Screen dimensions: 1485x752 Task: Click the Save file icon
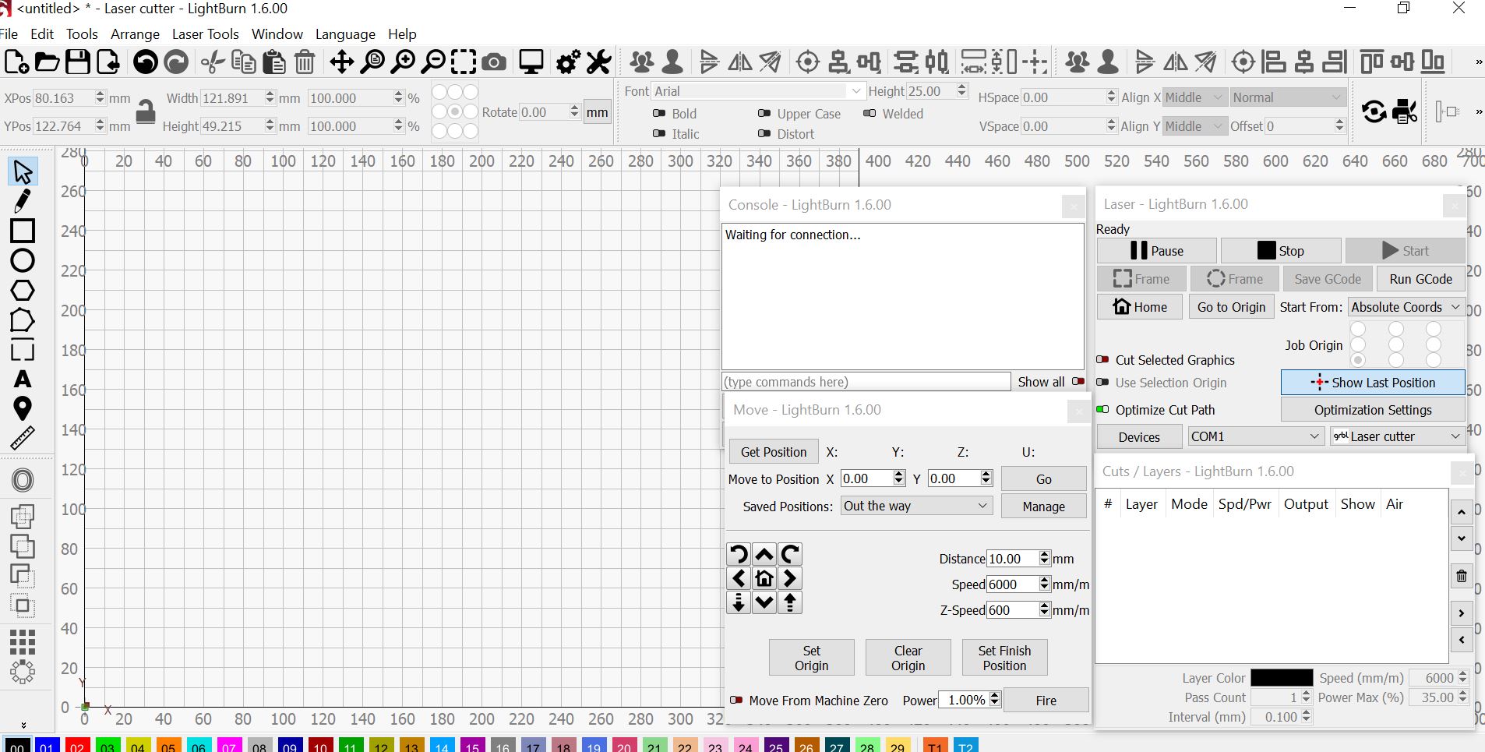pos(77,62)
